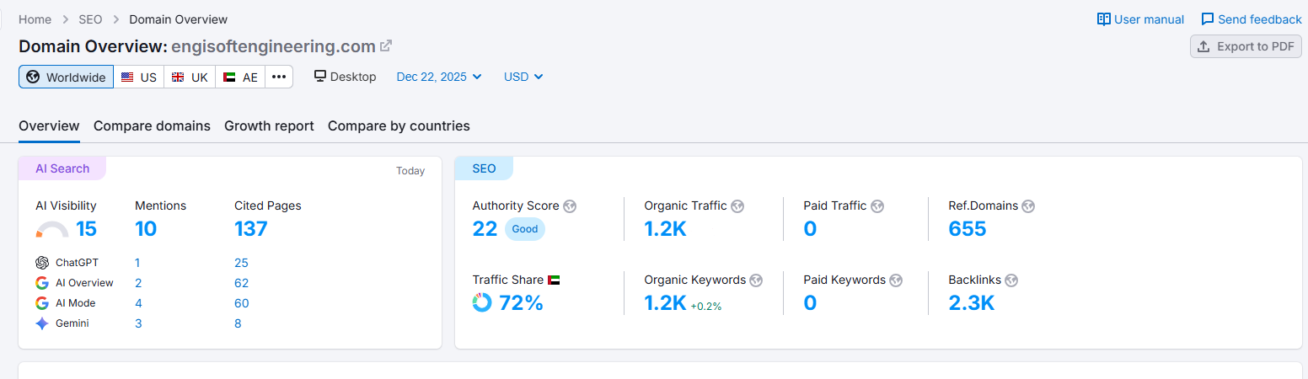Click the globe icon next to Paid Keywords
Viewport: 1308px width, 379px height.
click(896, 280)
